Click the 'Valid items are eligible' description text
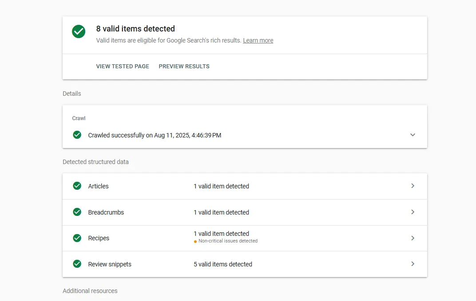Viewport: 476px width, 301px height. (x=168, y=41)
